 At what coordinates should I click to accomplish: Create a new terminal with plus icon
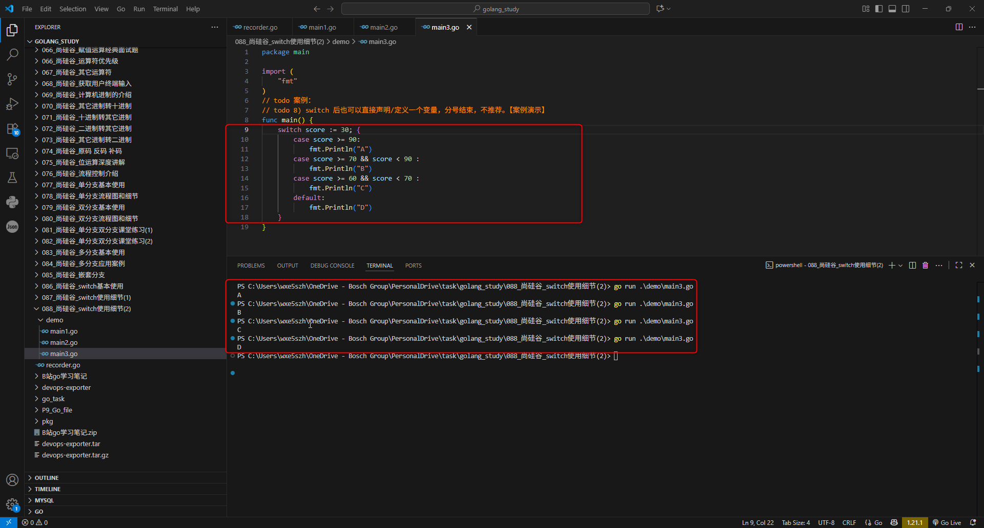(892, 265)
